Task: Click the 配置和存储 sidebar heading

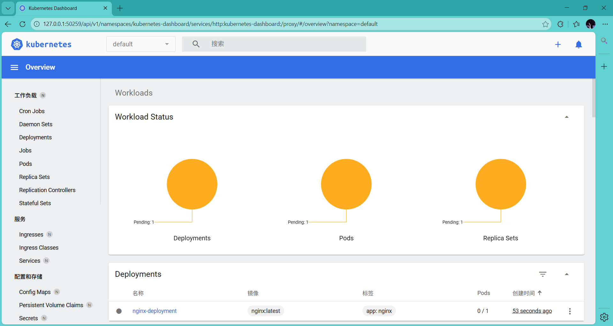Action: 28,276
